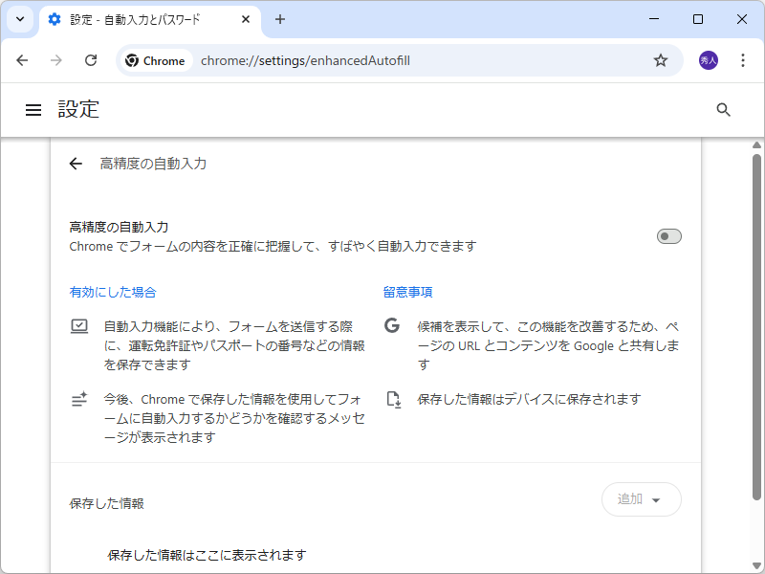Open the 追加 dropdown button
Image resolution: width=765 pixels, height=574 pixels.
pyautogui.click(x=641, y=499)
